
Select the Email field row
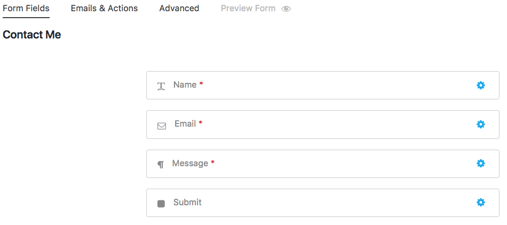pyautogui.click(x=323, y=125)
